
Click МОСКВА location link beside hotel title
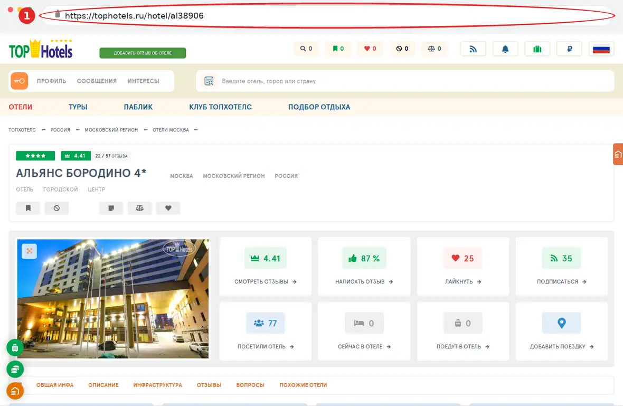(x=182, y=176)
